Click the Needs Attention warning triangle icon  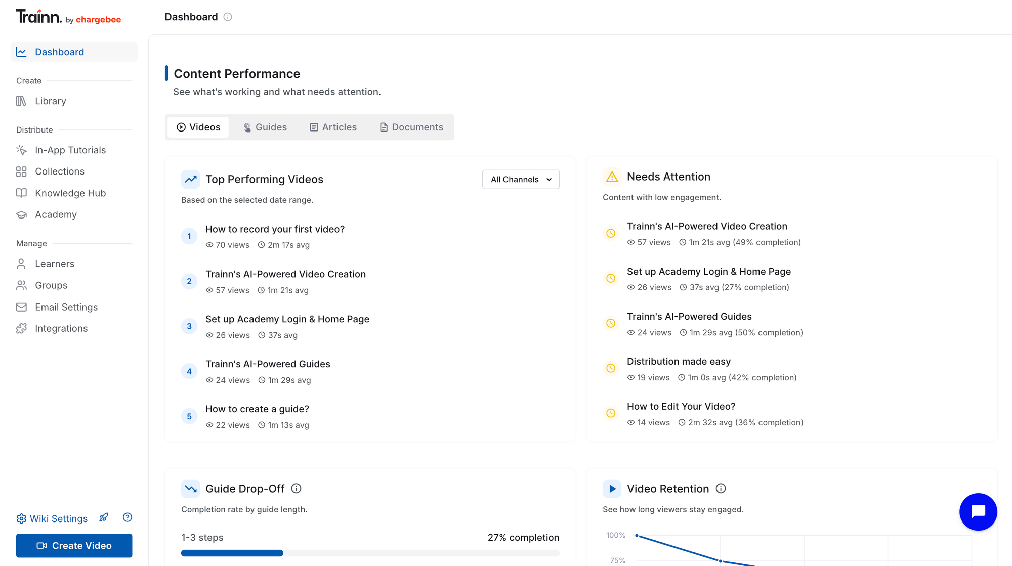tap(612, 177)
